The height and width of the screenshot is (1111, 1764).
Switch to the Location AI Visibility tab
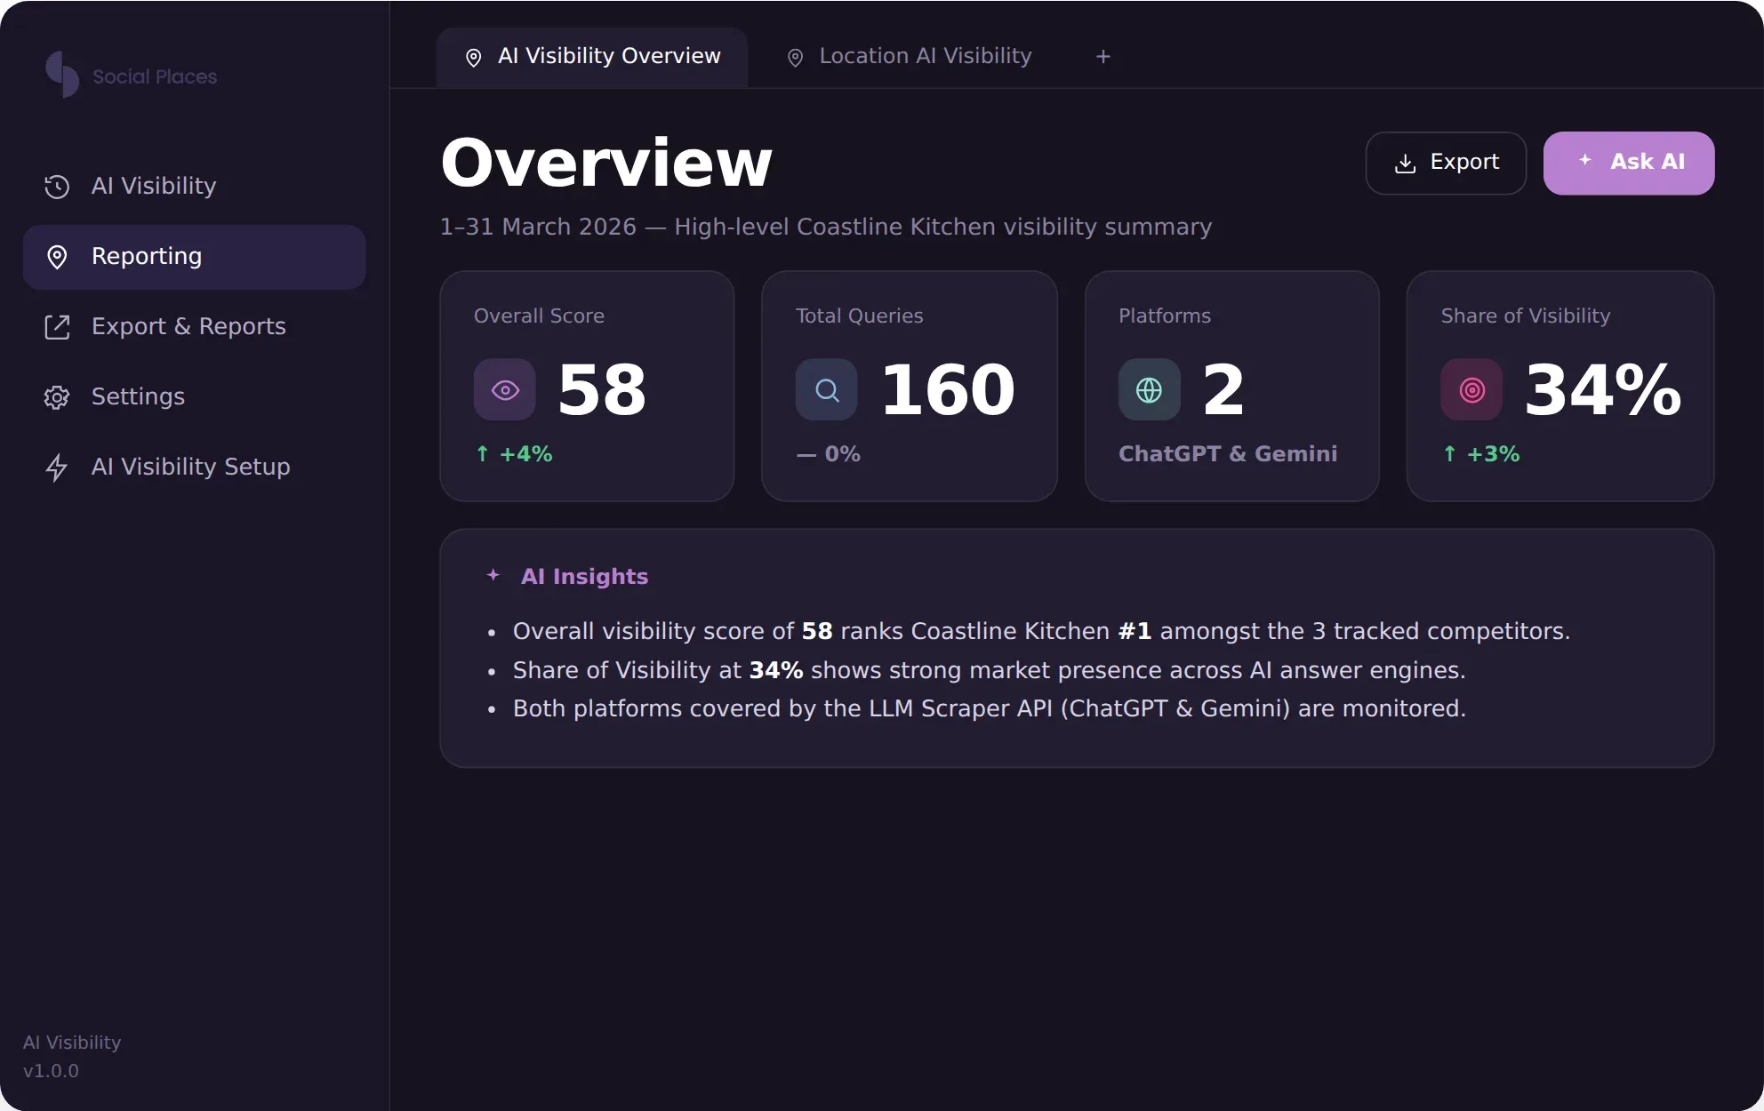pyautogui.click(x=910, y=57)
